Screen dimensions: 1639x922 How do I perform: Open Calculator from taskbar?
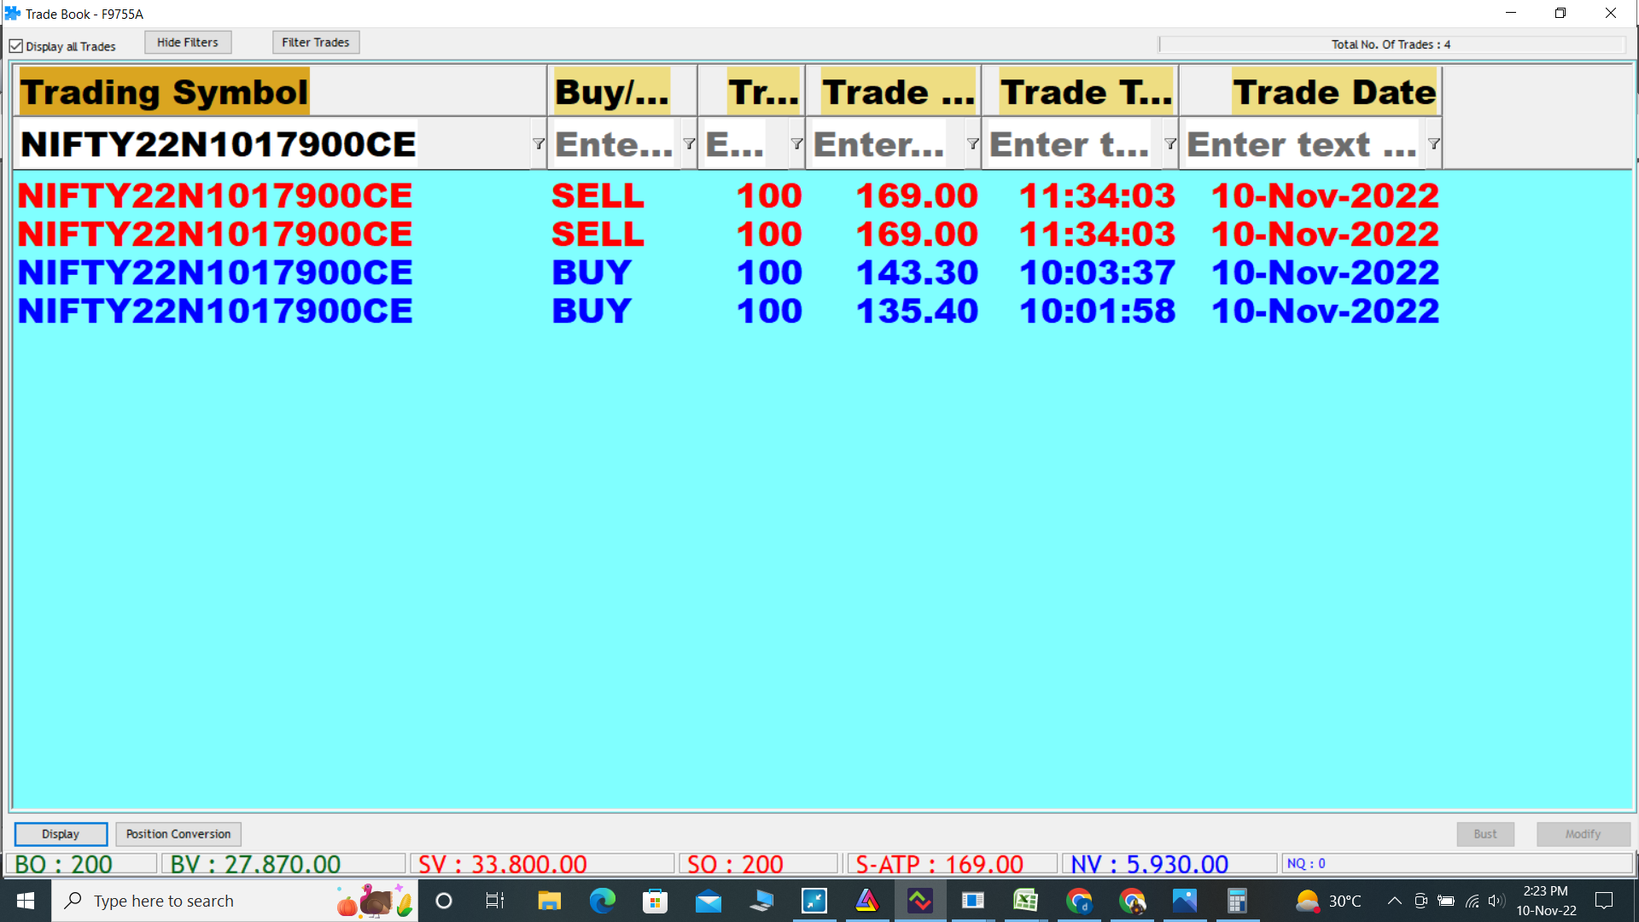1237,901
